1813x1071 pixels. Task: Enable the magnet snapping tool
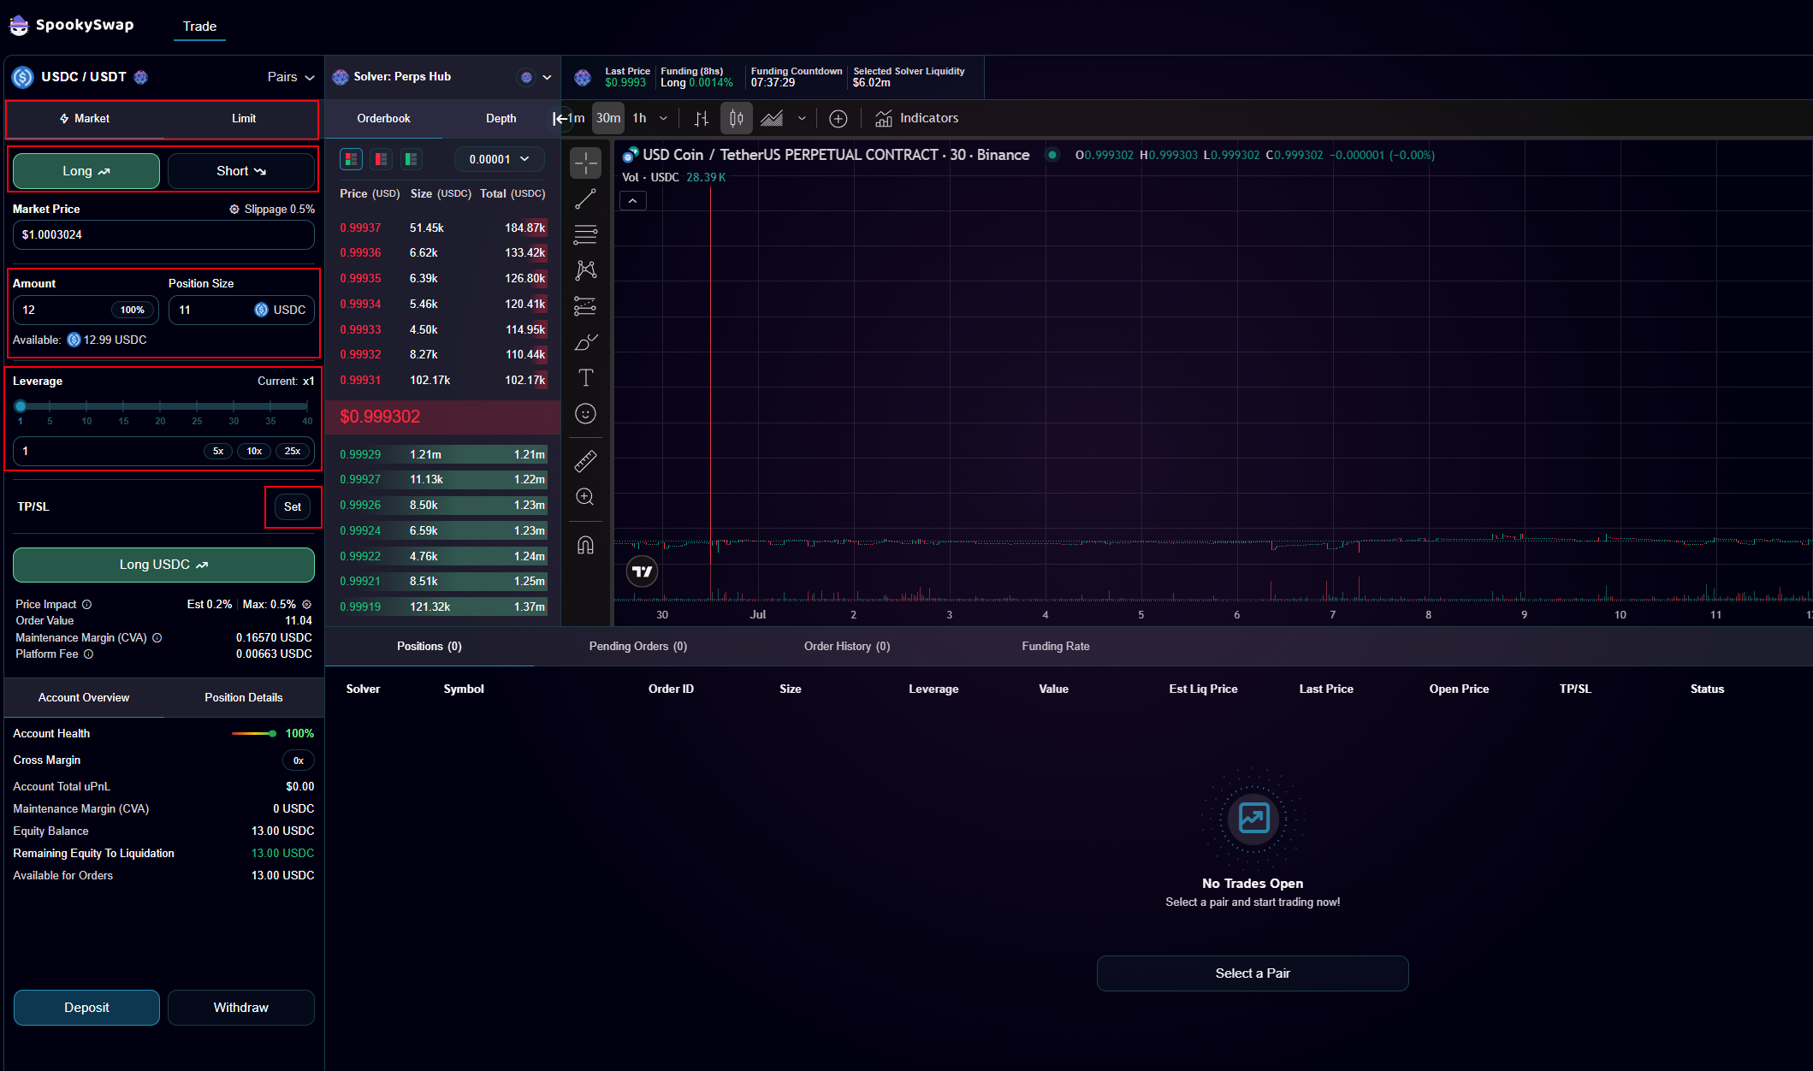click(x=586, y=545)
